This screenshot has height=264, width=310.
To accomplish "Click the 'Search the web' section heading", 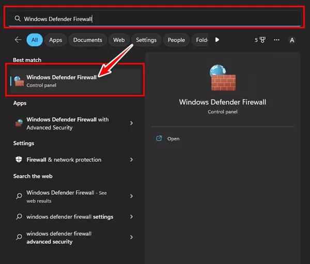I will tap(33, 176).
